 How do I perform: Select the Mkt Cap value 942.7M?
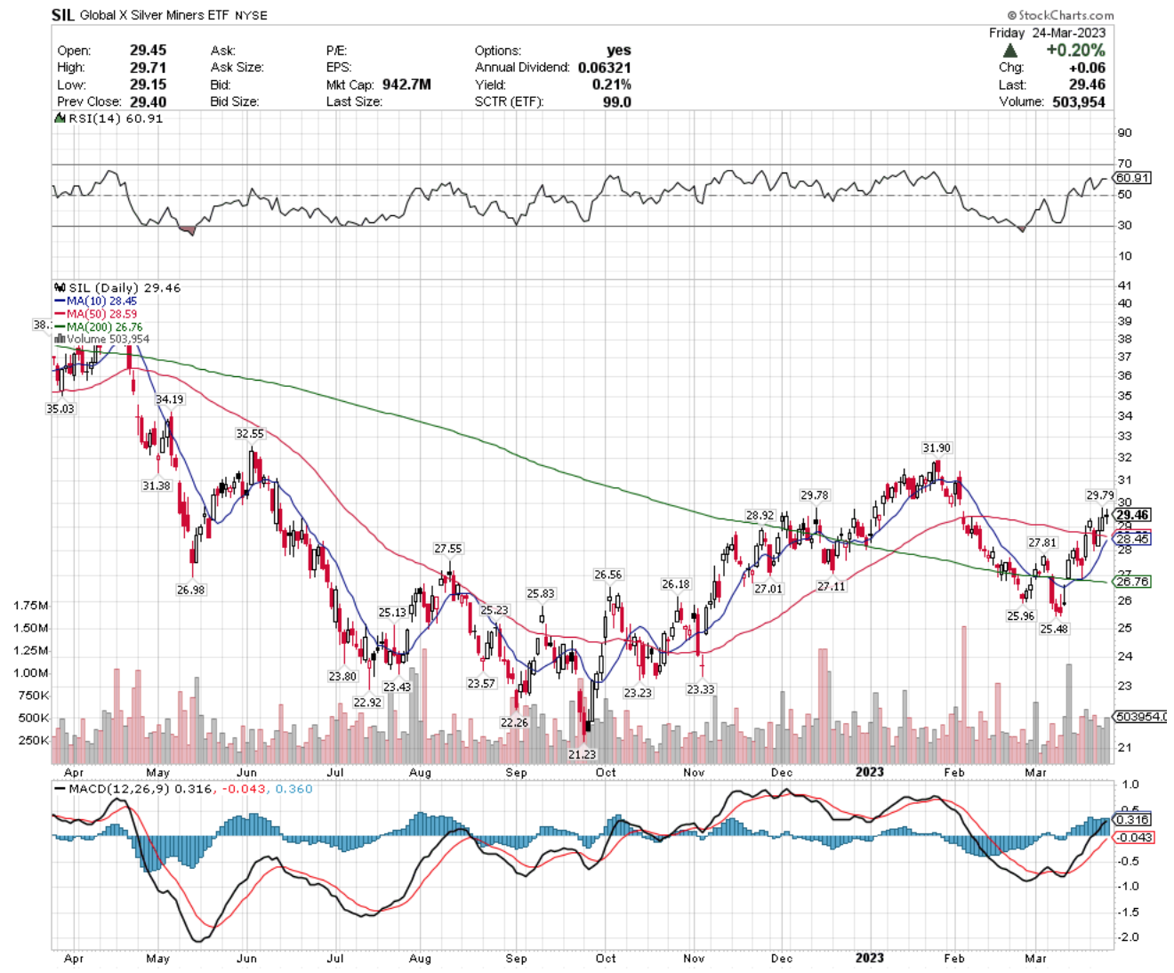pos(406,84)
